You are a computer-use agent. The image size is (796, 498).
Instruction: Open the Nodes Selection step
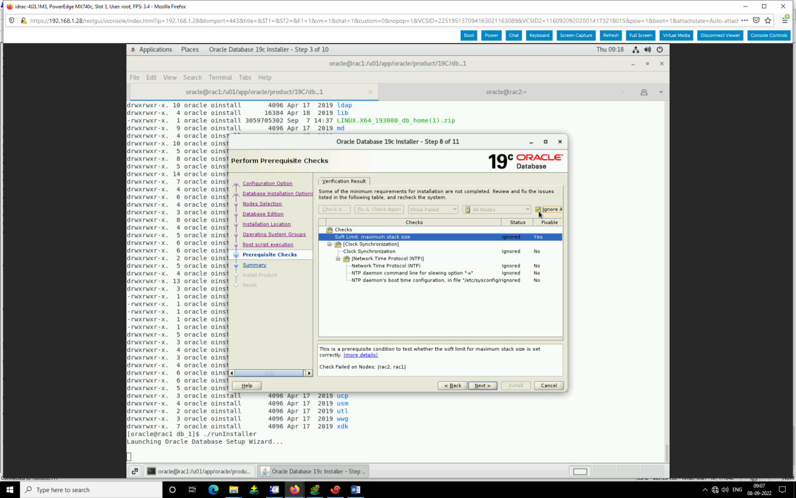pyautogui.click(x=262, y=203)
